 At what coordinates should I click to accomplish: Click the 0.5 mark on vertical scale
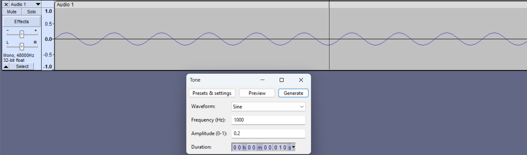[48, 24]
